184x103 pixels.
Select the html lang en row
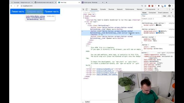pos(111,14)
